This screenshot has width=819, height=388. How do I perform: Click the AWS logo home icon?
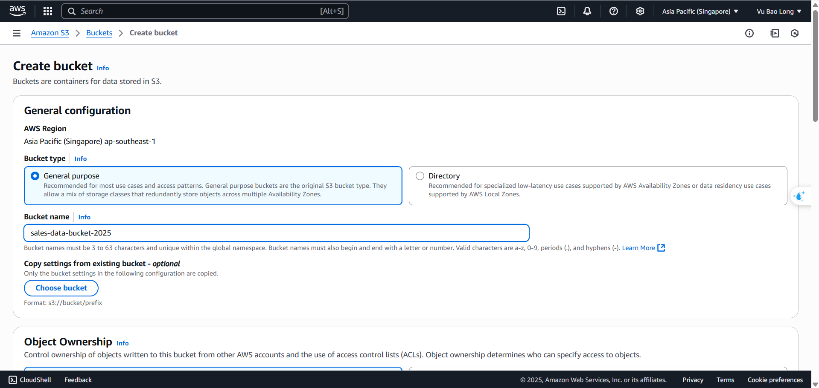click(17, 11)
